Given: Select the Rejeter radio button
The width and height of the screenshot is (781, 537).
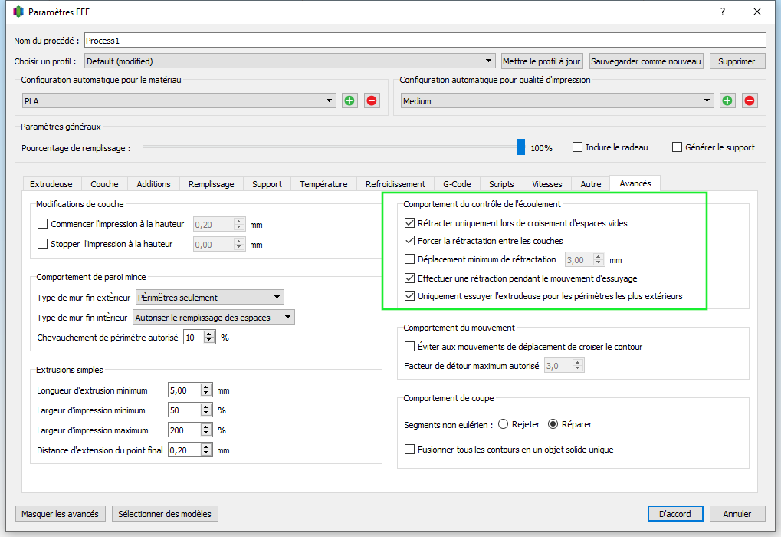Looking at the screenshot, I should (x=503, y=423).
